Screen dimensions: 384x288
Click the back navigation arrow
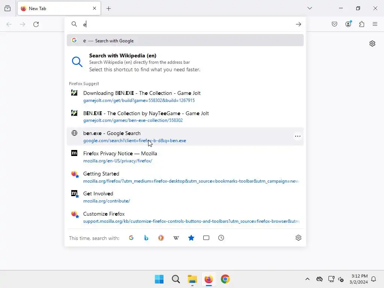(9, 24)
